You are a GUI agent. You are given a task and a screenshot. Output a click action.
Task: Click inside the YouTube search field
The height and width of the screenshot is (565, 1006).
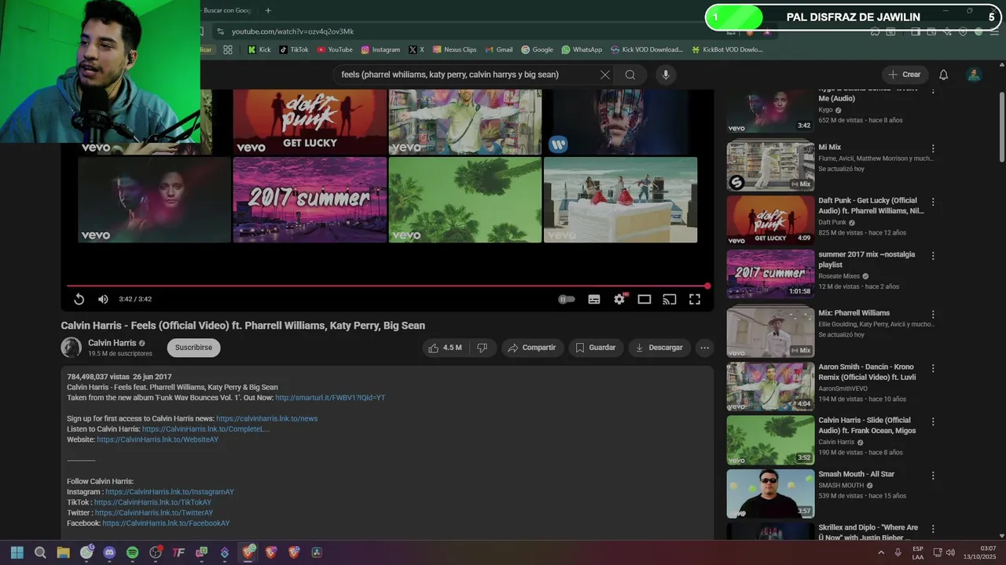(x=464, y=75)
